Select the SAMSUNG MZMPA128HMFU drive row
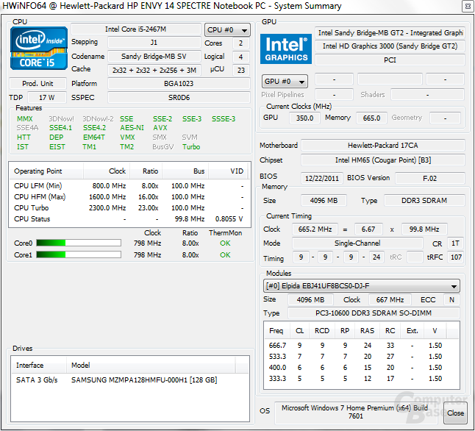The width and height of the screenshot is (475, 431). (x=129, y=380)
